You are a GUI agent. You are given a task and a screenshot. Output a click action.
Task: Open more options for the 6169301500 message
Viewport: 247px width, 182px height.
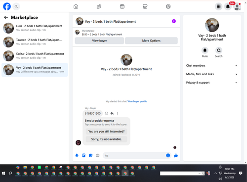point(117,113)
